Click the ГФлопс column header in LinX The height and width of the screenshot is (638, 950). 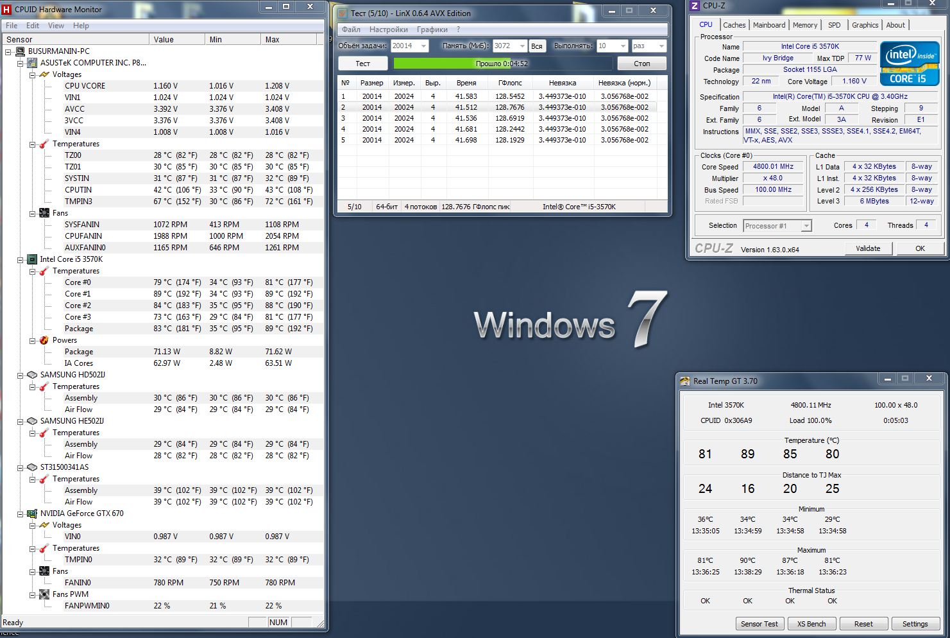(x=510, y=83)
